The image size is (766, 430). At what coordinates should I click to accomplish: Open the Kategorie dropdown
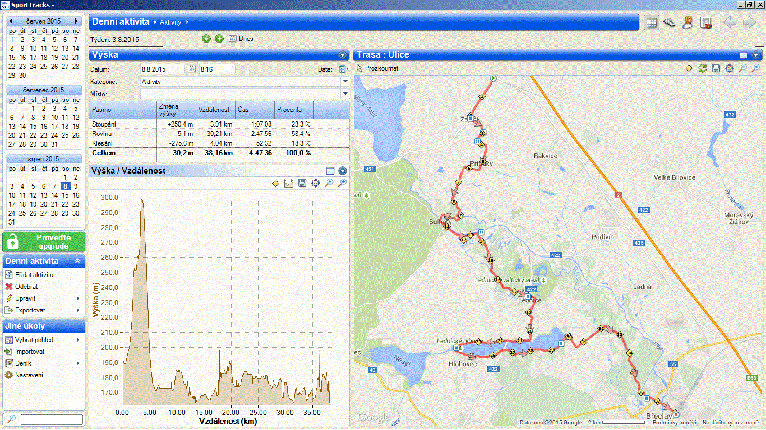pos(345,81)
